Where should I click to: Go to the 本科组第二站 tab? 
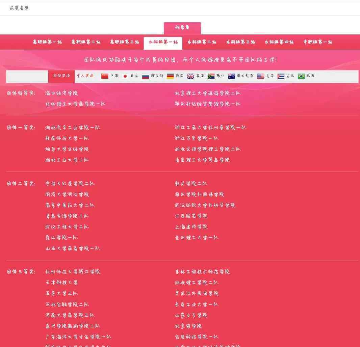[202, 42]
